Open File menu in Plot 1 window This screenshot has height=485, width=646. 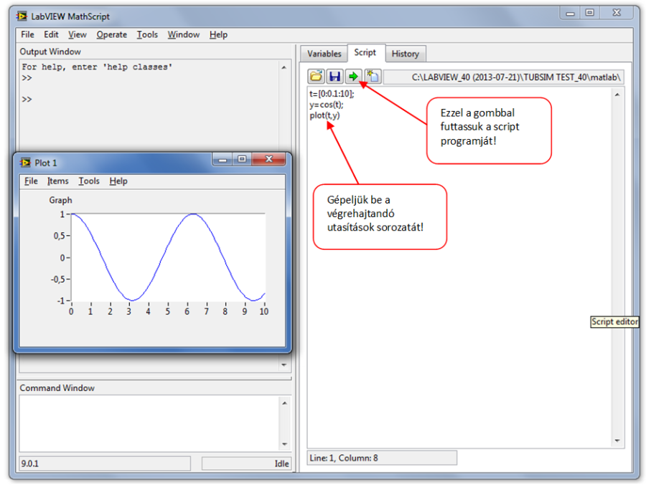click(x=31, y=181)
